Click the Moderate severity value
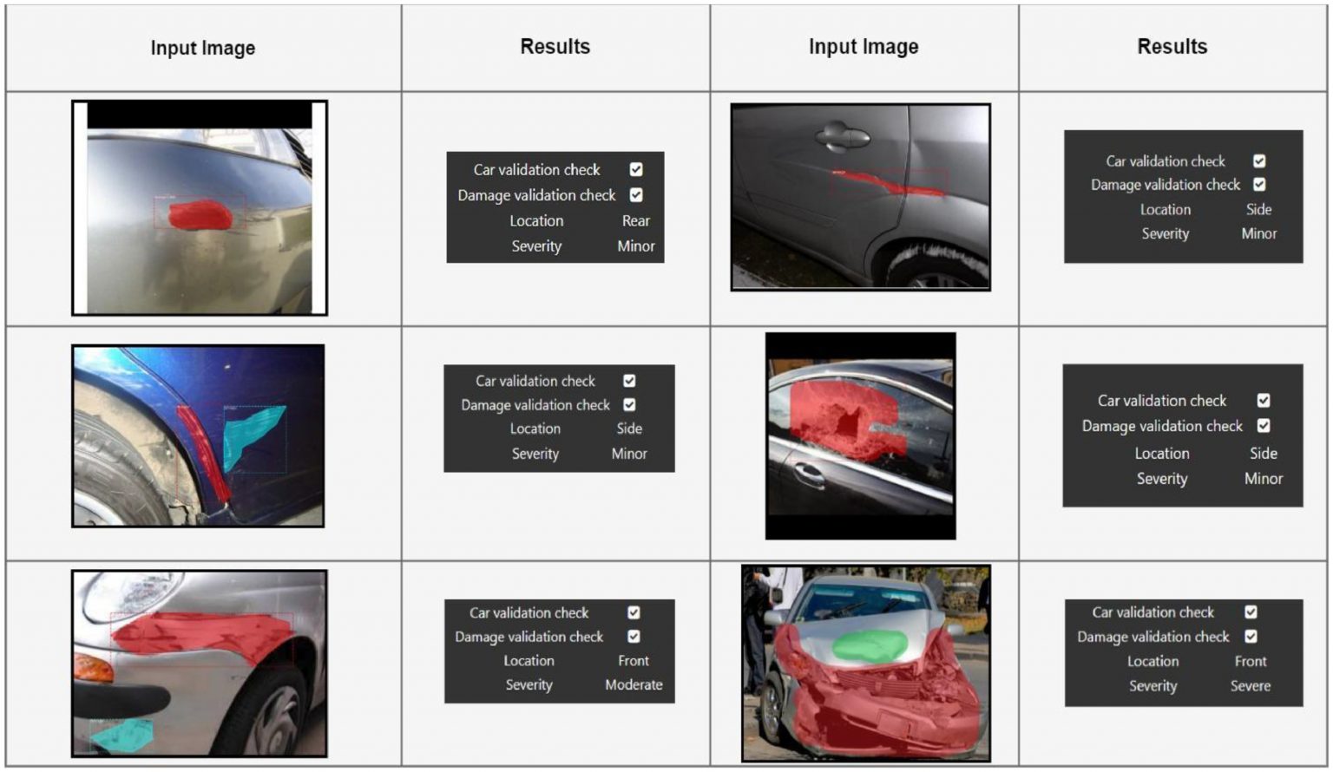1333x772 pixels. (x=634, y=685)
